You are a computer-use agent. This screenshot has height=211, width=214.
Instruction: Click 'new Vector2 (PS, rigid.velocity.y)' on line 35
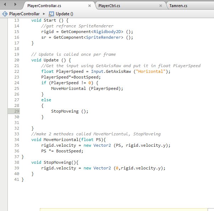125,145
